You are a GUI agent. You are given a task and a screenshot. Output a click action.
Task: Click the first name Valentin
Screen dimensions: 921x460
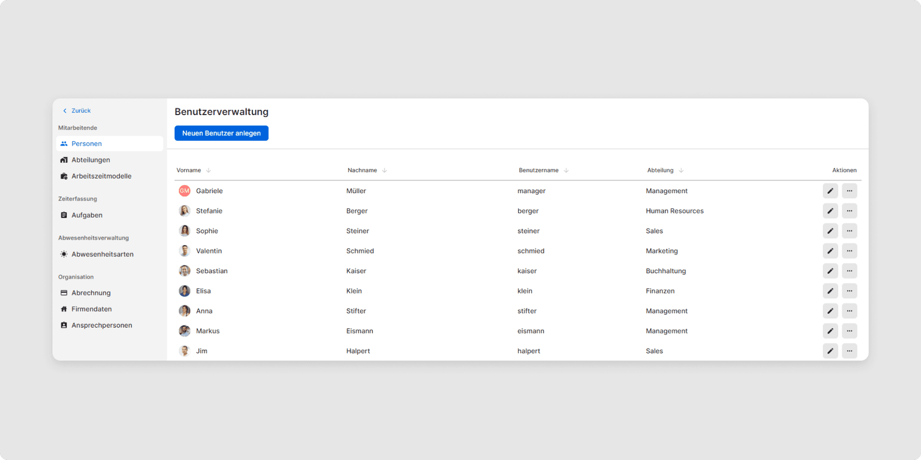tap(209, 251)
